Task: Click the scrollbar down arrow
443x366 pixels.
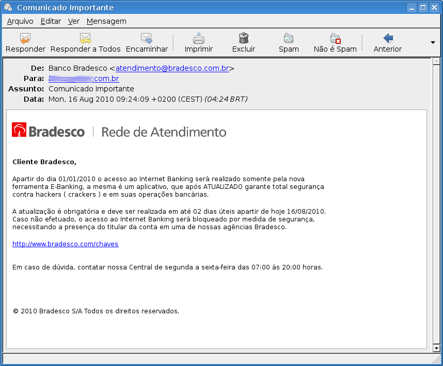Action: 436,348
